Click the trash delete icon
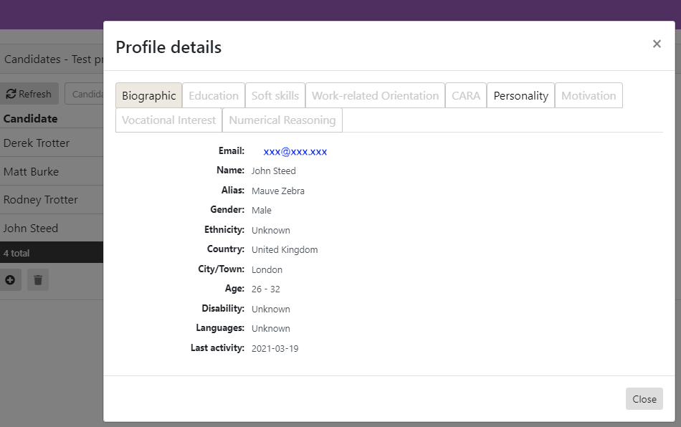The image size is (681, 427). click(37, 279)
